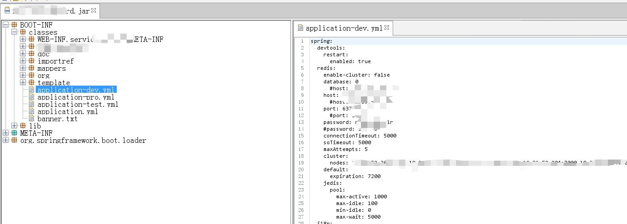
Task: Close the application-dev.yml tab
Action: (x=387, y=28)
